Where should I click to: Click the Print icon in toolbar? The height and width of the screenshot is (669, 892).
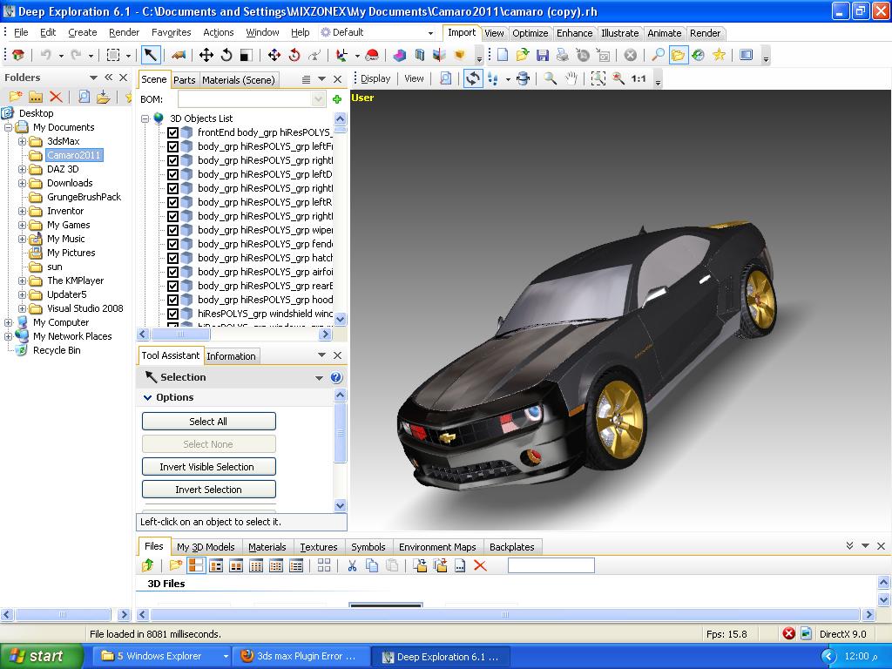point(562,55)
